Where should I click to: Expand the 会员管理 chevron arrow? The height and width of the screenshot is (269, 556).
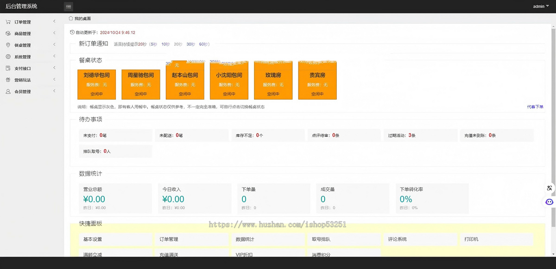pos(54,91)
